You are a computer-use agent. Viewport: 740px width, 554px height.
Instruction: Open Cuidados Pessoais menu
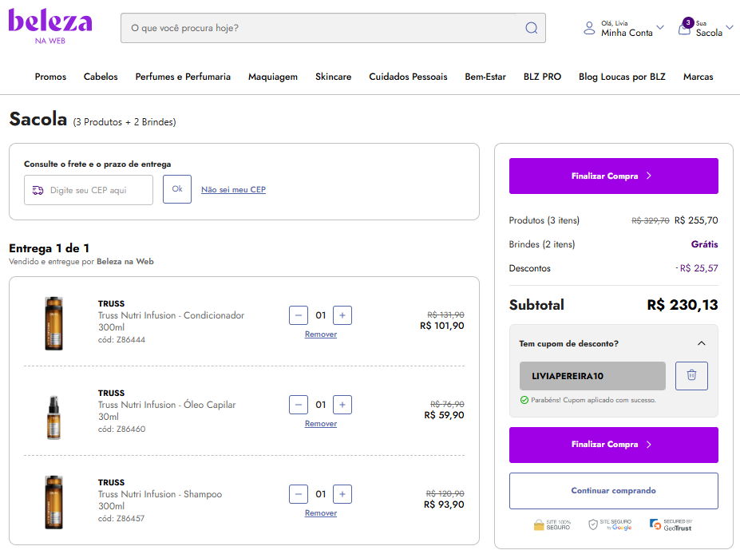click(x=408, y=77)
